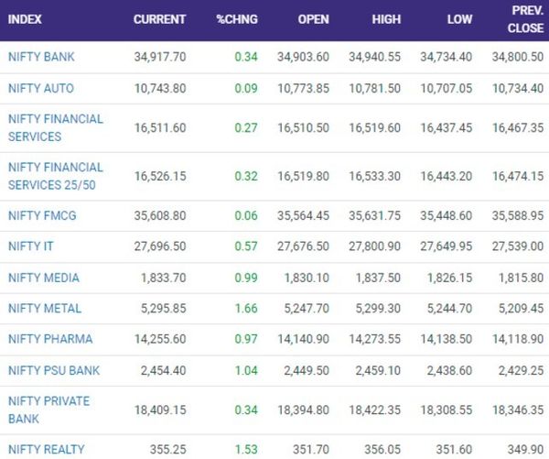This screenshot has height=459, width=549.
Task: Select current value 16,526.15
Action: click(x=160, y=176)
